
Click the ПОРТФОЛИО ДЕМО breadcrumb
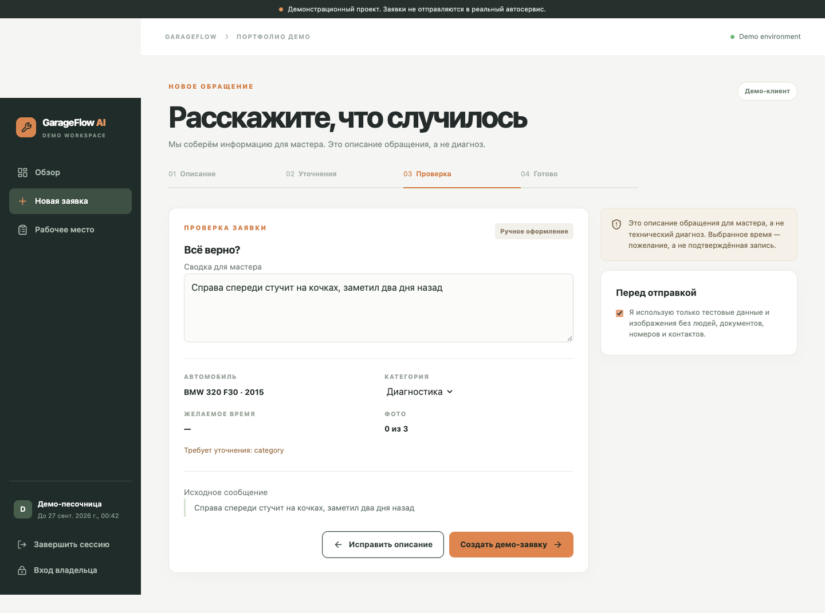273,37
